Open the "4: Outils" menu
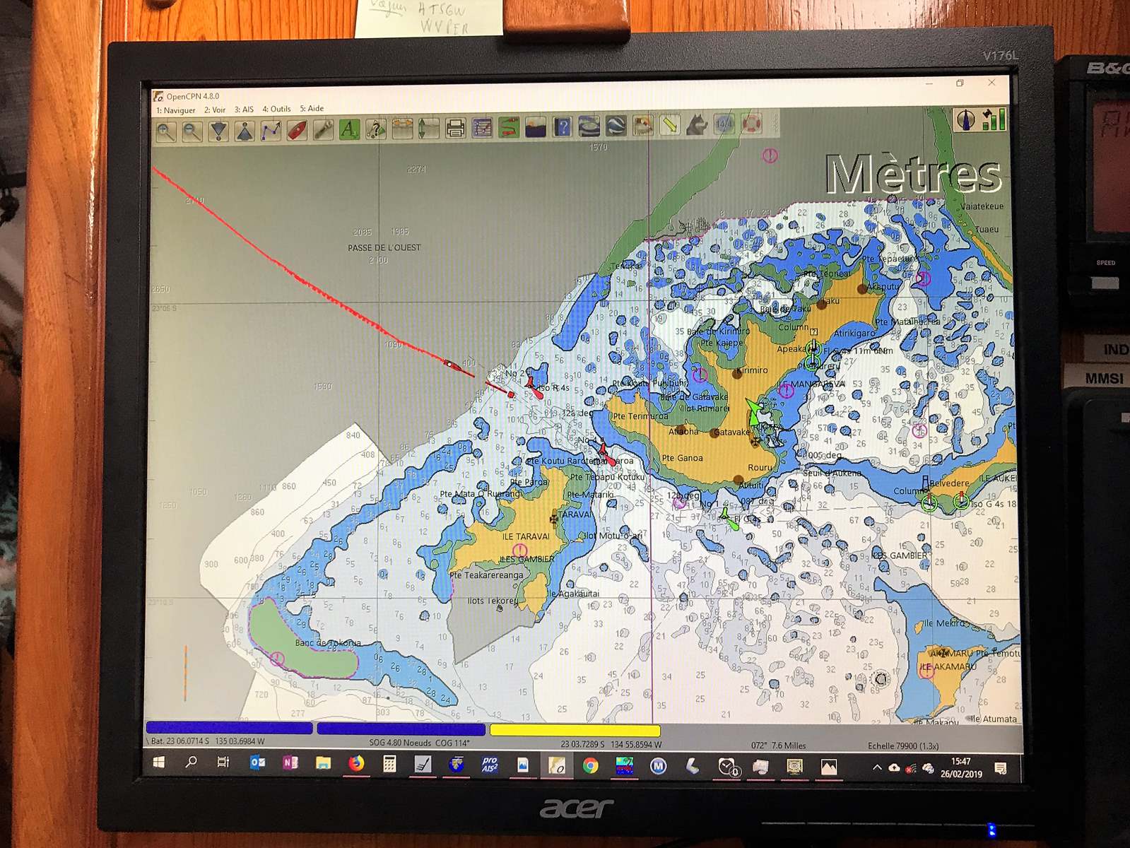Screen dimensions: 1130x848 [x=276, y=109]
